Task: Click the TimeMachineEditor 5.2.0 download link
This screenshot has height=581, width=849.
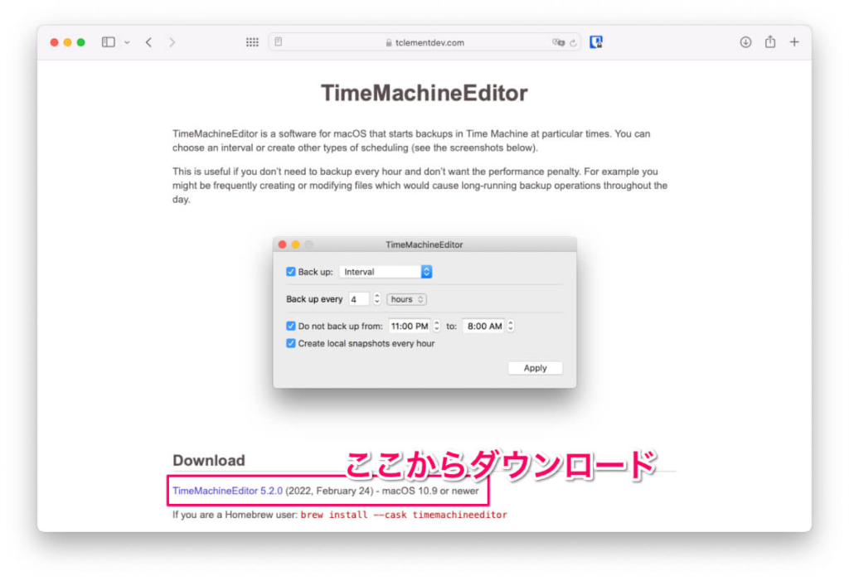Action: pos(227,491)
